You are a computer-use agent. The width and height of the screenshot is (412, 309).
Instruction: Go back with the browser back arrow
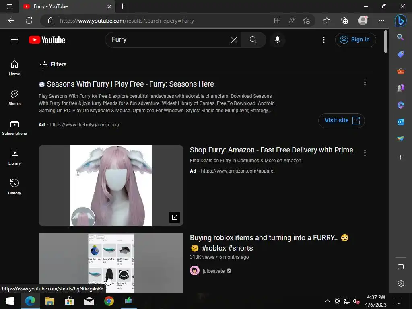(x=11, y=21)
